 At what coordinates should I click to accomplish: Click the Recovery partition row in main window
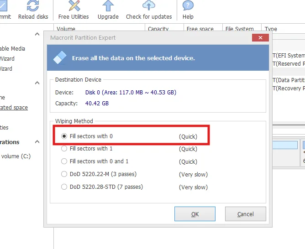289,88
